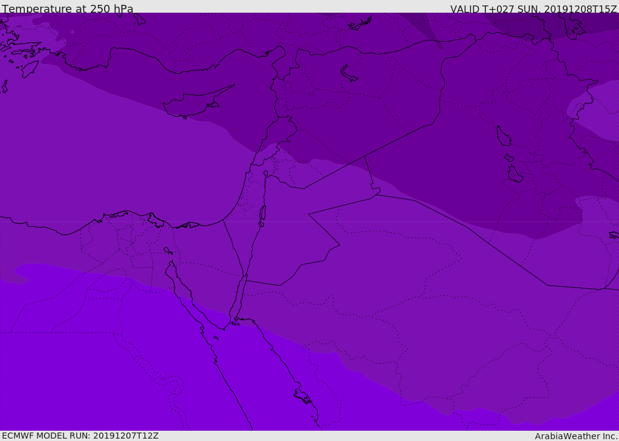The image size is (619, 441).
Task: Click the 'ECMWF MODEL RUN: 20191207T12Z' label
Action: click(80, 436)
